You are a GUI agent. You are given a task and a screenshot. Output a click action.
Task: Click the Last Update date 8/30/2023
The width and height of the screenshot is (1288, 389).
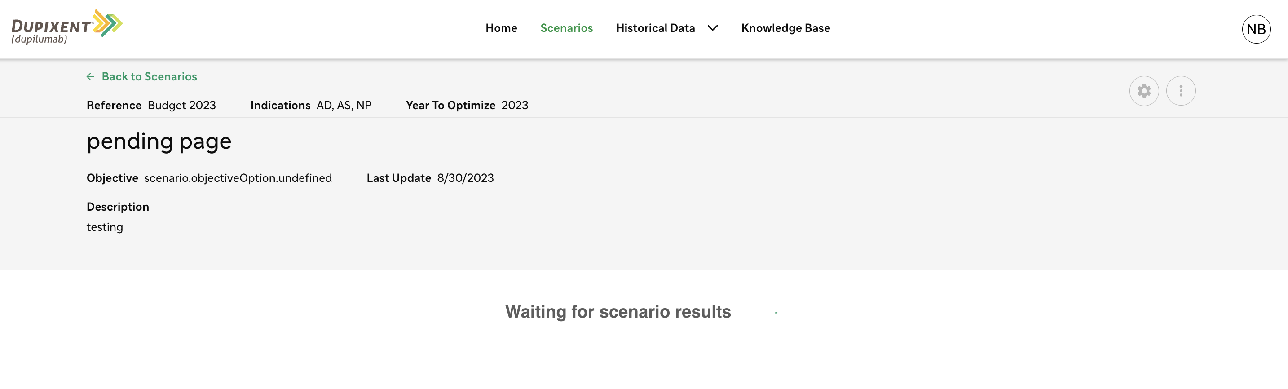[466, 178]
